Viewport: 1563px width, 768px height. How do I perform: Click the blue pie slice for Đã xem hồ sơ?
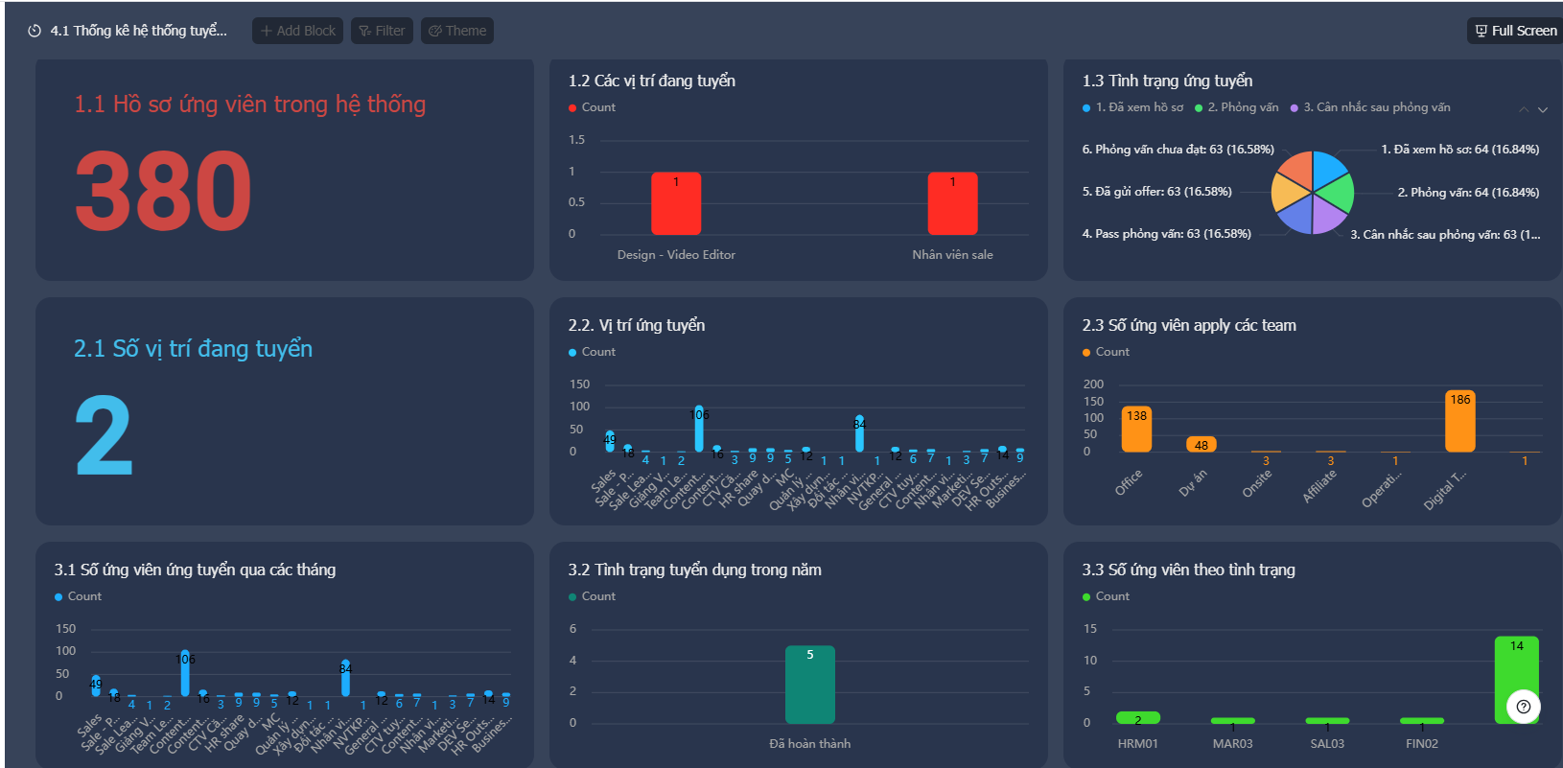point(1329,168)
